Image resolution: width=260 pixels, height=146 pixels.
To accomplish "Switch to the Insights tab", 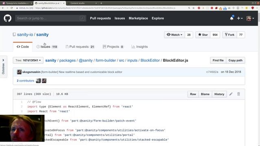I will point(139,47).
